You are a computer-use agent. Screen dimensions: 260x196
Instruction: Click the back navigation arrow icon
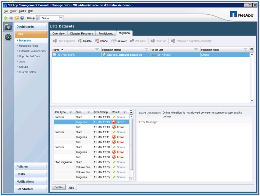click(6, 18)
